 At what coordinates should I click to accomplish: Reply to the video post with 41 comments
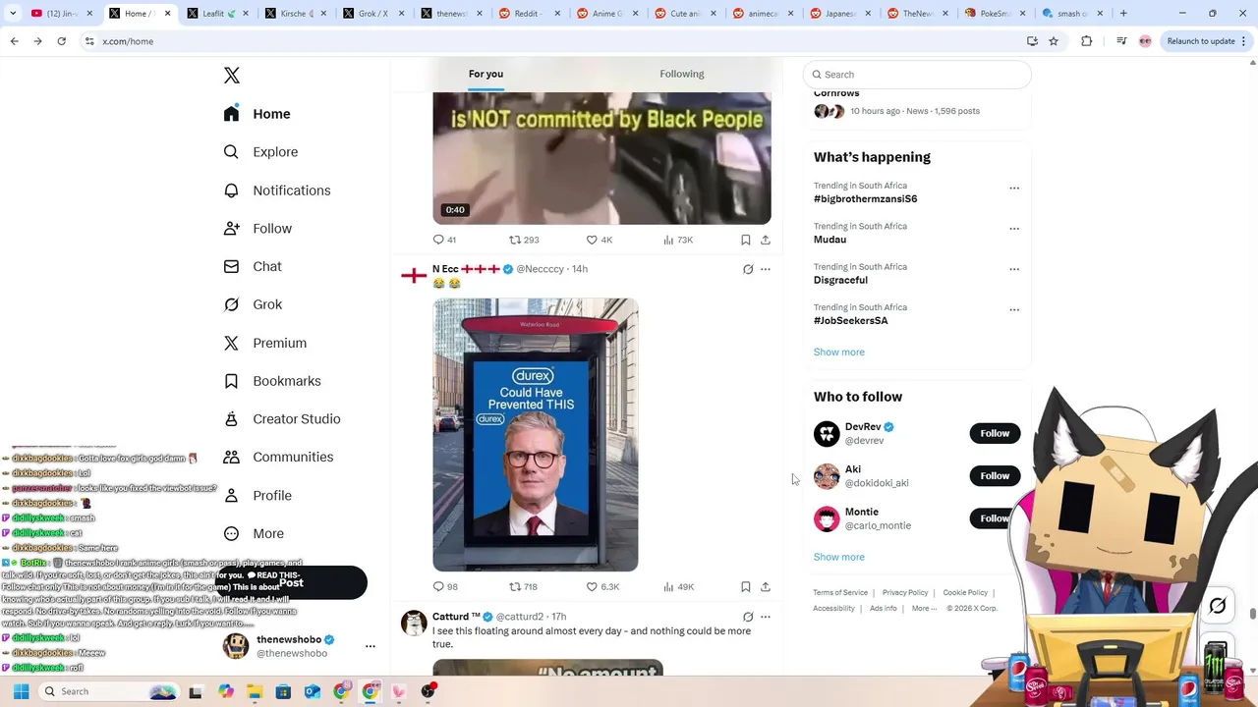click(x=444, y=240)
